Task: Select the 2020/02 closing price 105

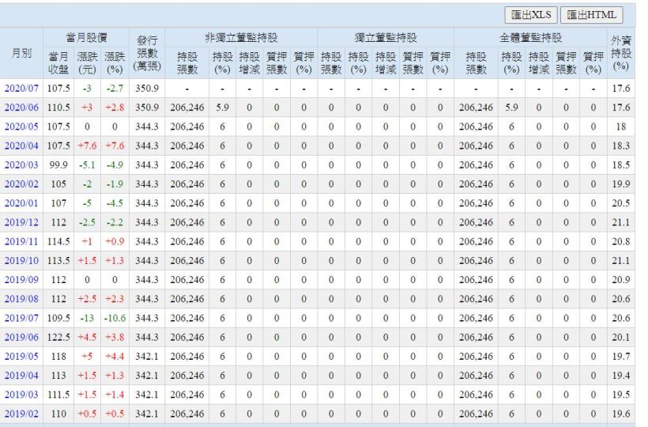Action: 58,184
